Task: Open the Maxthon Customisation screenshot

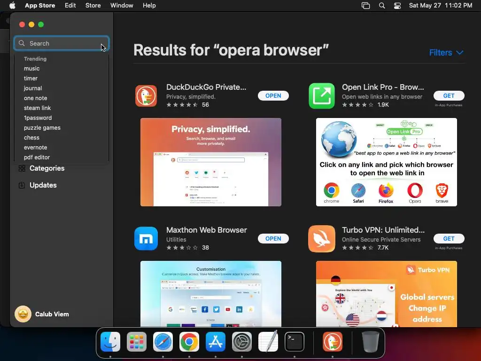Action: coord(211,294)
